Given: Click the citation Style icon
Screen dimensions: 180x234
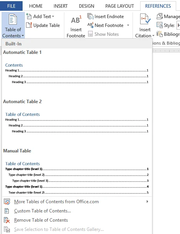Looking at the screenshot, I should pyautogui.click(x=160, y=25).
